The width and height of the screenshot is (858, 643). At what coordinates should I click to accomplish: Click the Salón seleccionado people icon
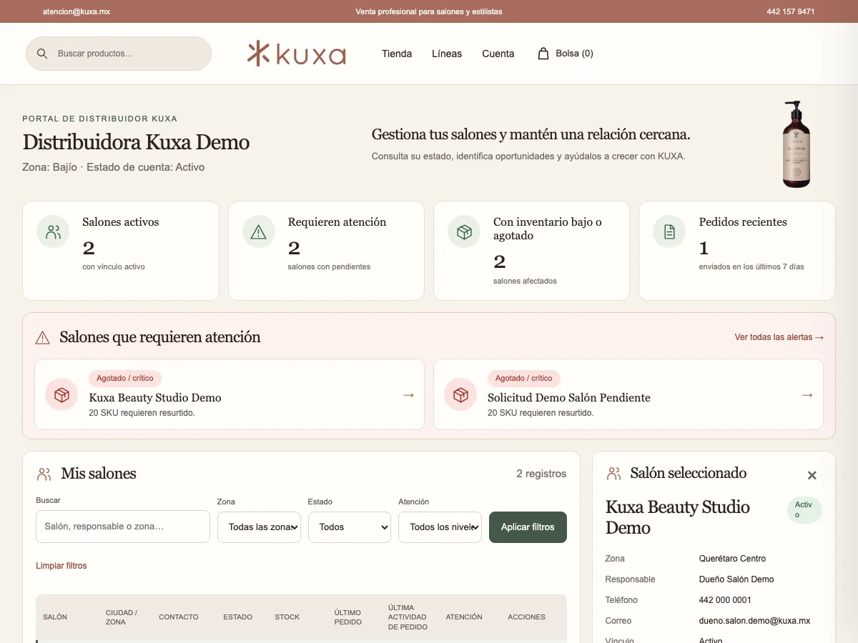pyautogui.click(x=613, y=473)
